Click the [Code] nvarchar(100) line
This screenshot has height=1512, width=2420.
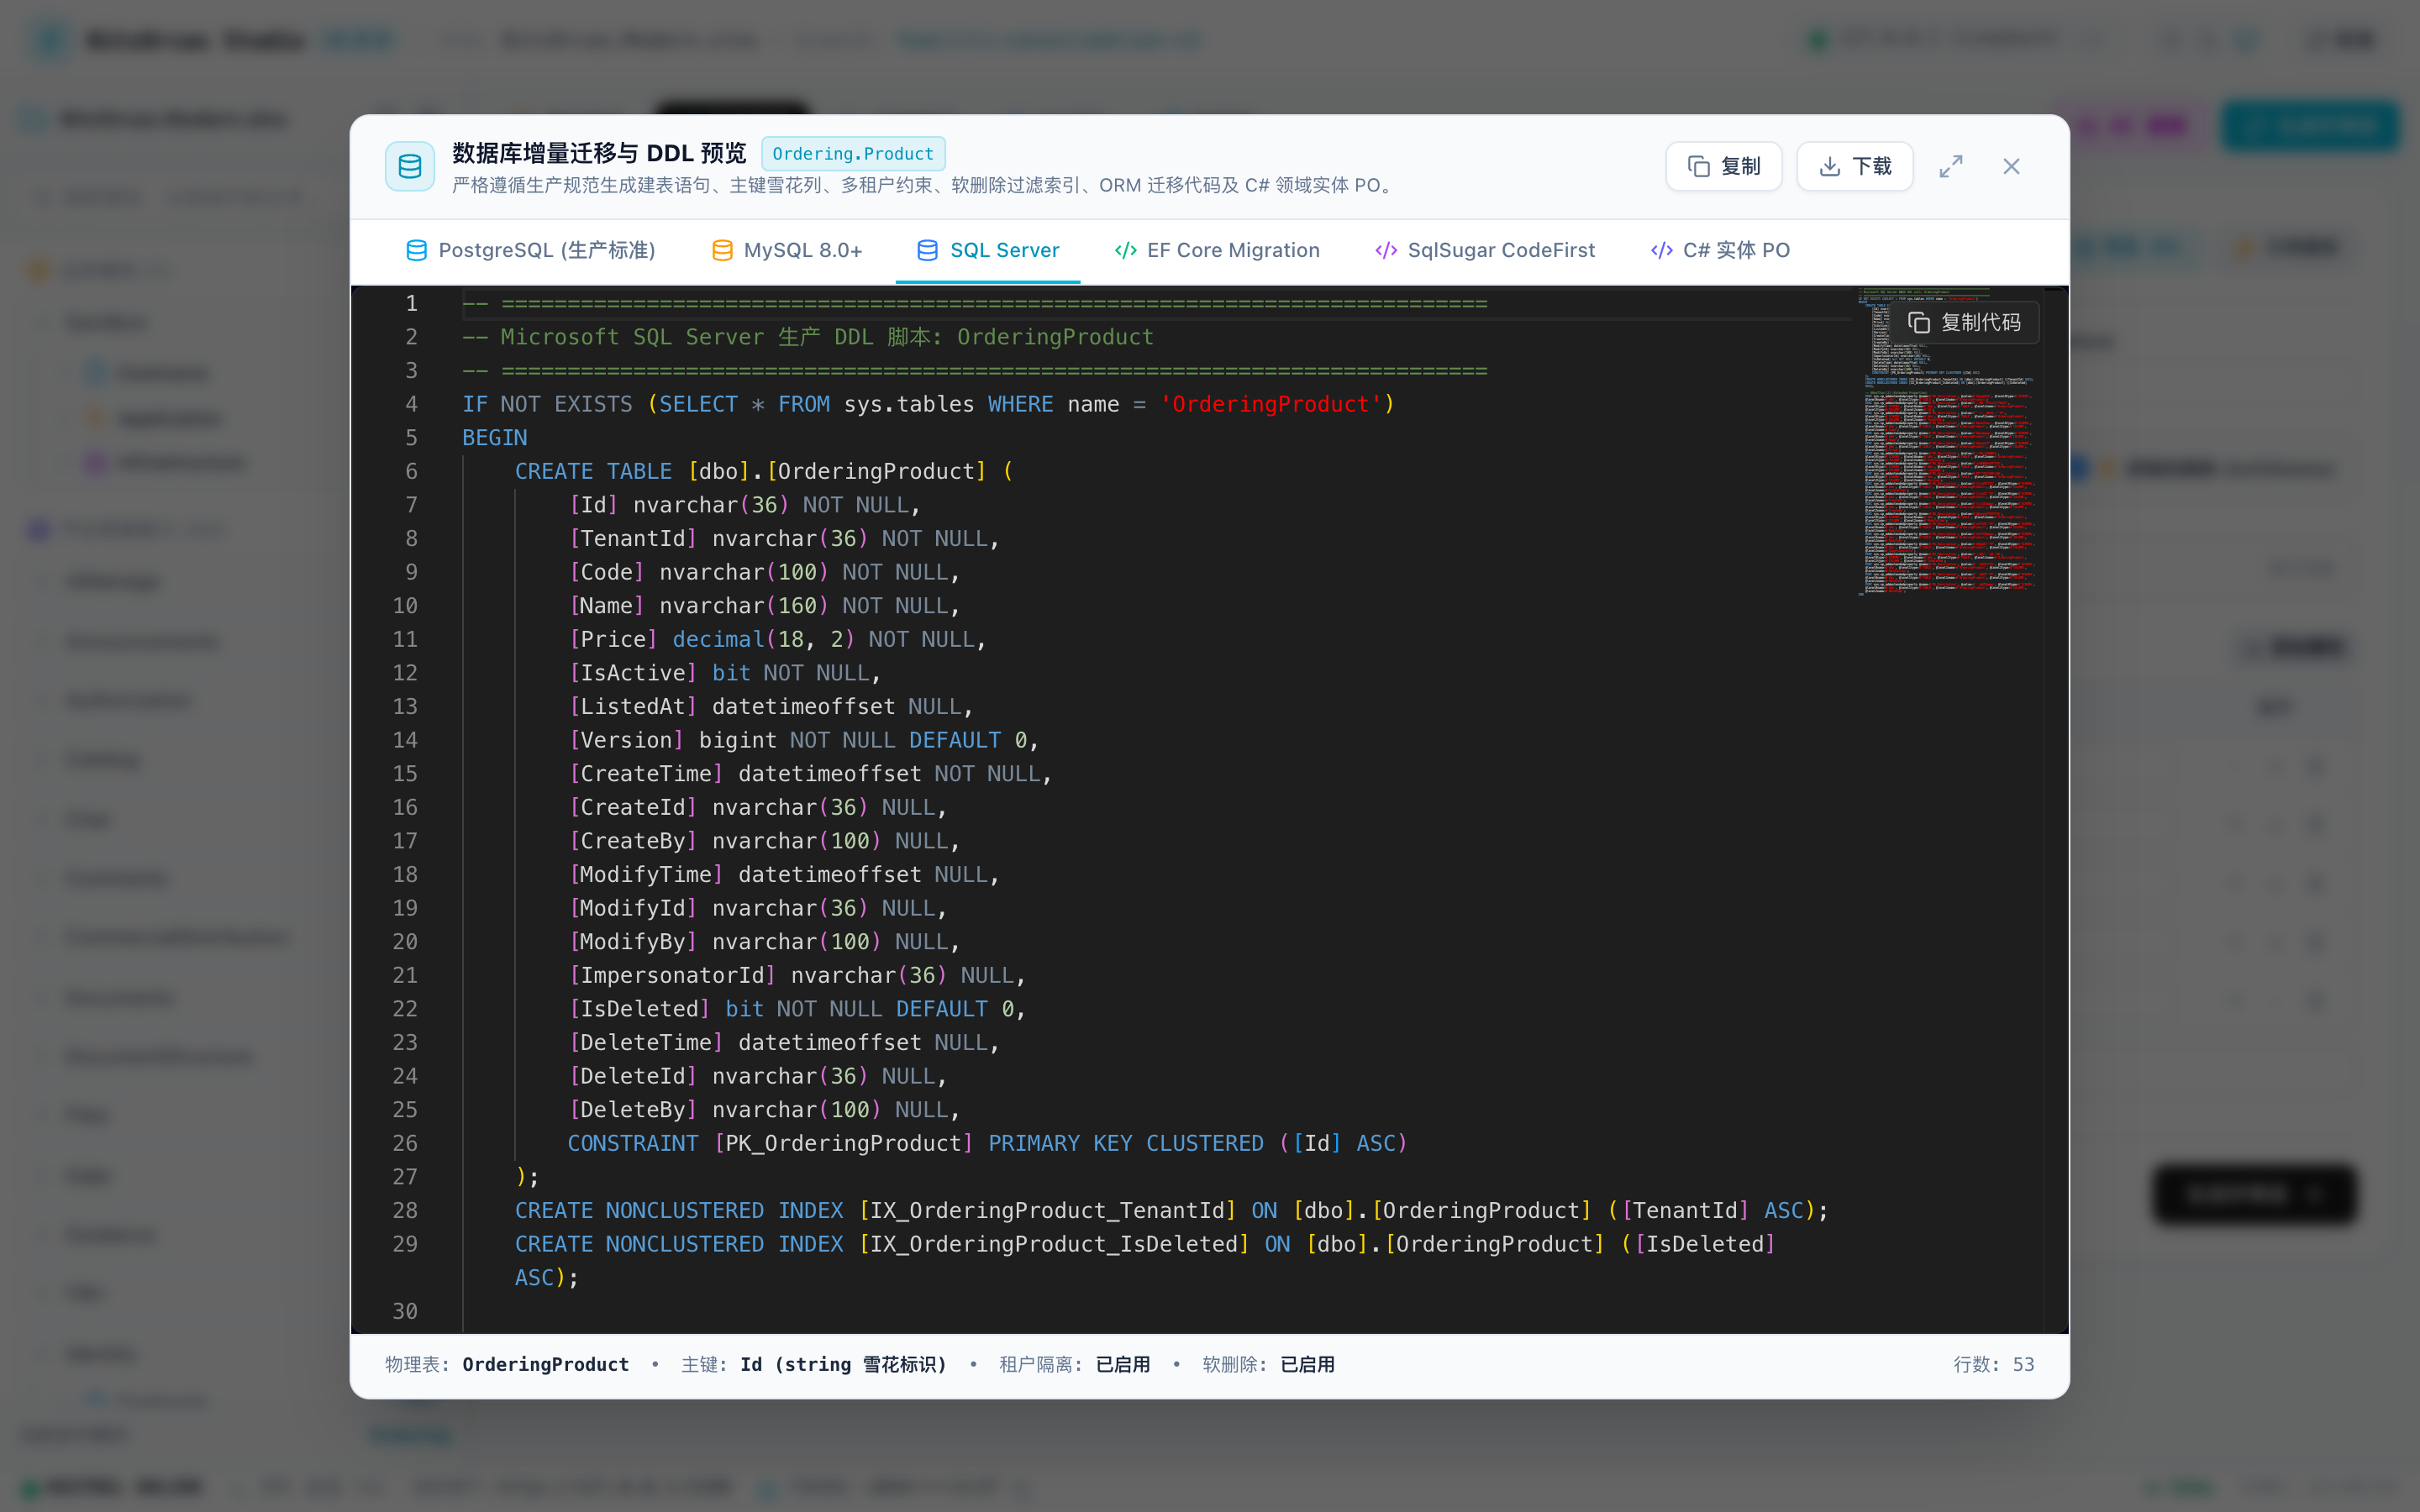(764, 572)
